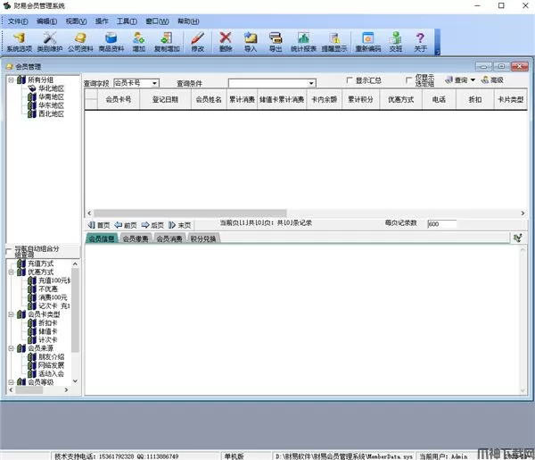Click the 导出 (Export) toolbar icon
The image size is (535, 460).
[275, 40]
